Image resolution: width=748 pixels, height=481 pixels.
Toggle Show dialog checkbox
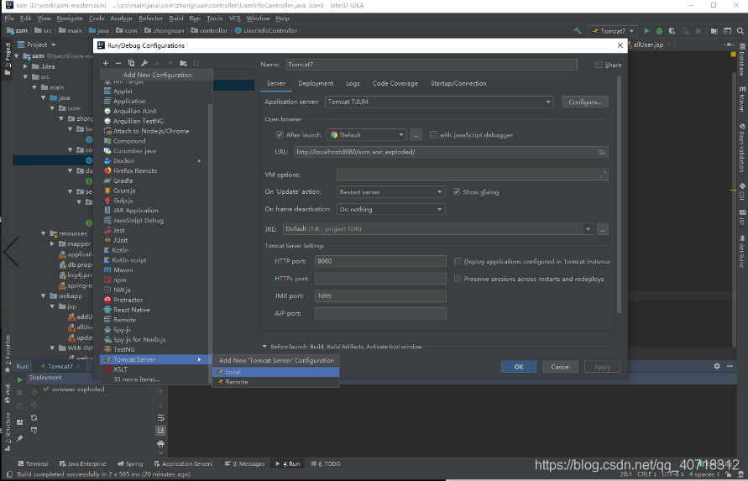tap(457, 192)
